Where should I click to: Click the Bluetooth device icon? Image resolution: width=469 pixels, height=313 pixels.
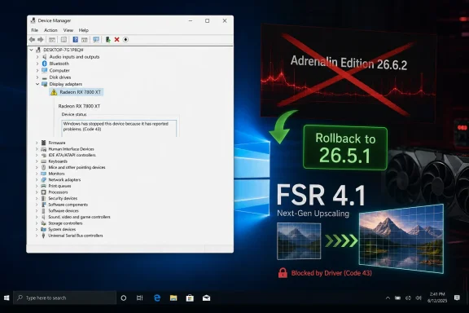[x=45, y=64]
